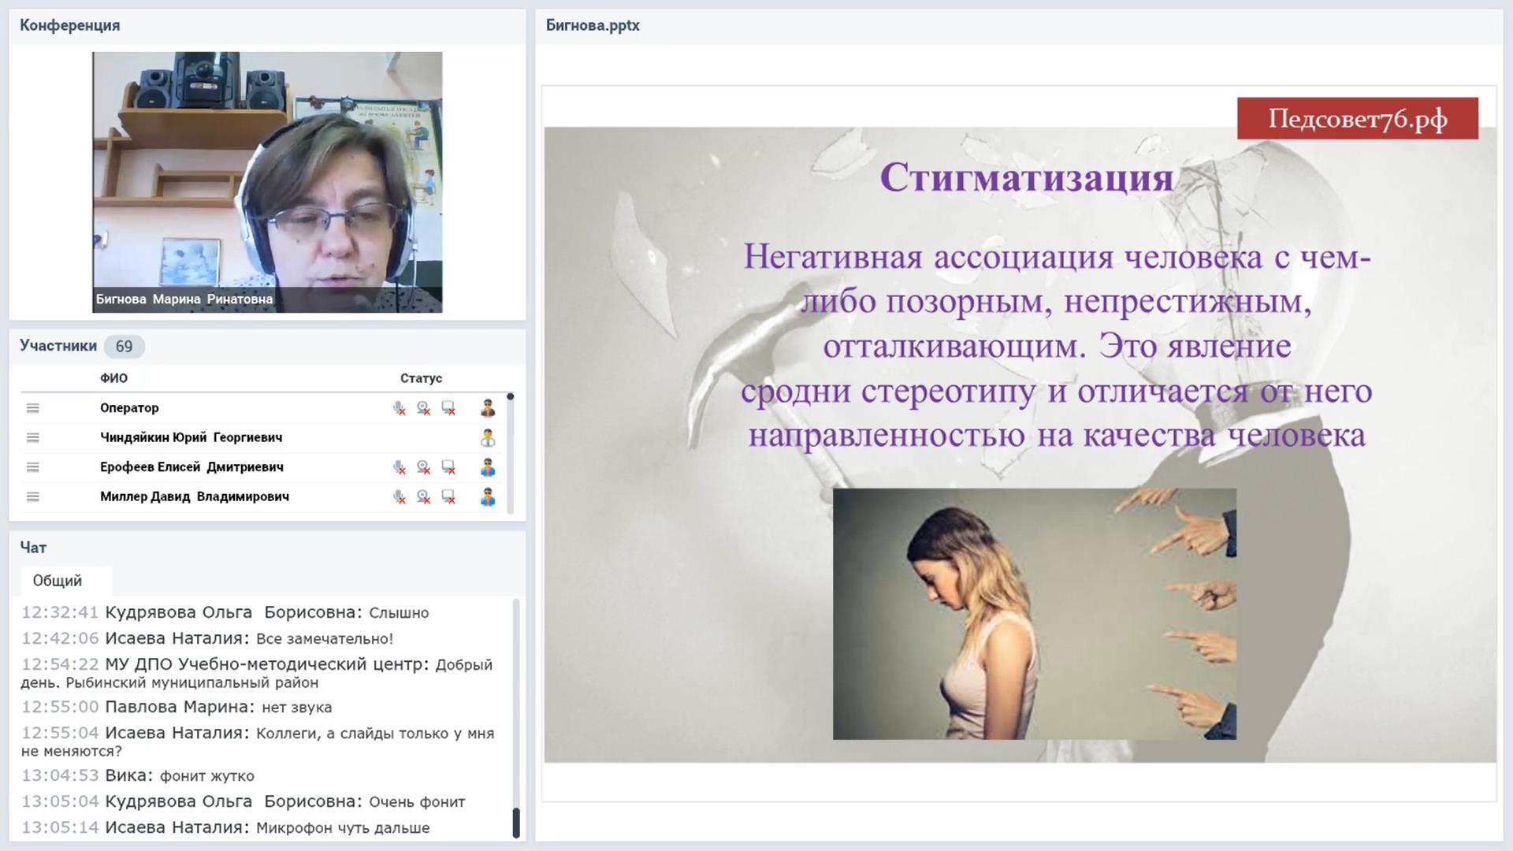1513x851 pixels.
Task: Click the participants list scrollbar
Action: pyautogui.click(x=511, y=455)
